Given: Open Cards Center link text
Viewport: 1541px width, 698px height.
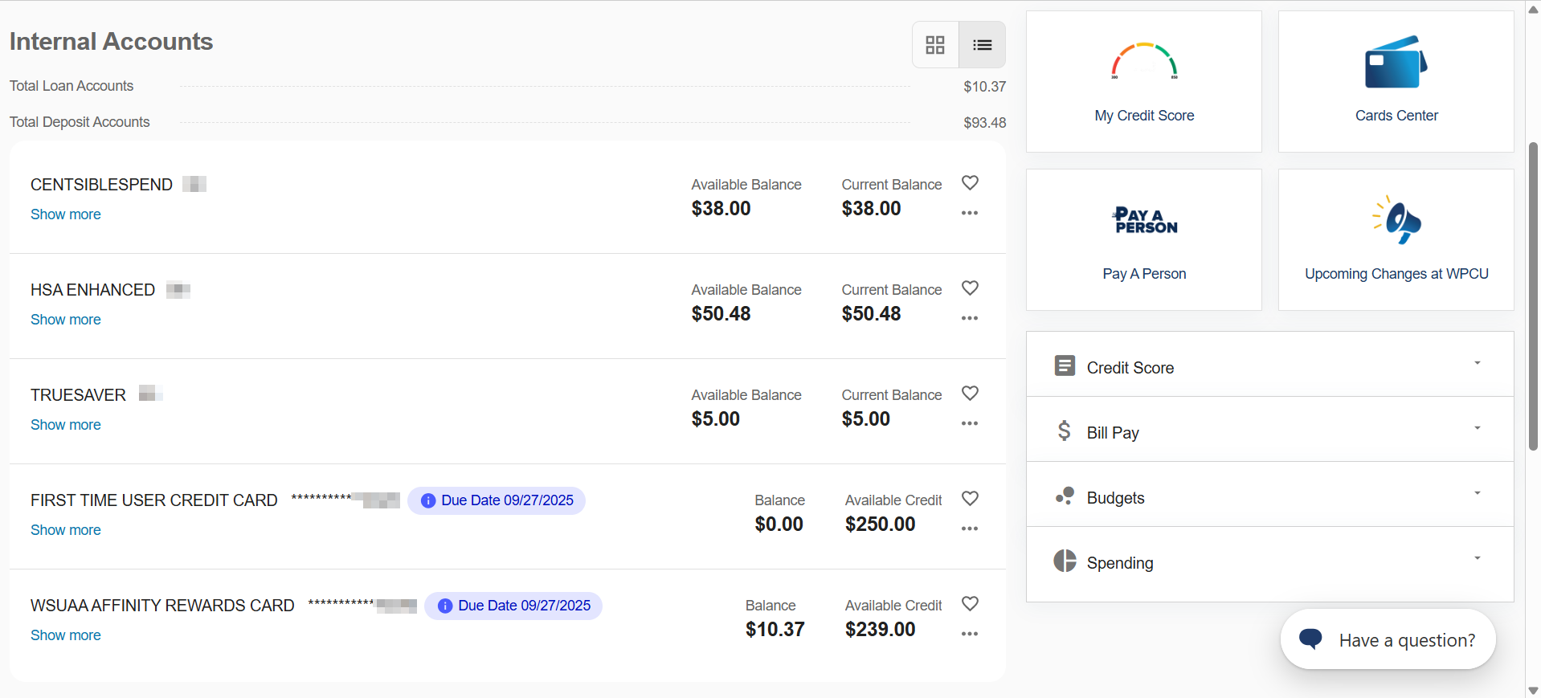Looking at the screenshot, I should [x=1396, y=116].
